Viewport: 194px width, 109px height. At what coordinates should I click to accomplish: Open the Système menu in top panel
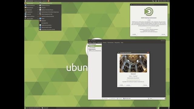pyautogui.click(x=45, y=1)
